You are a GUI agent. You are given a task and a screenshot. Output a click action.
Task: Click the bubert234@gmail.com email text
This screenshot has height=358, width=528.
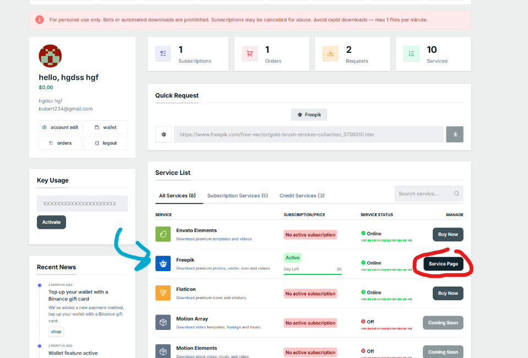coord(66,109)
